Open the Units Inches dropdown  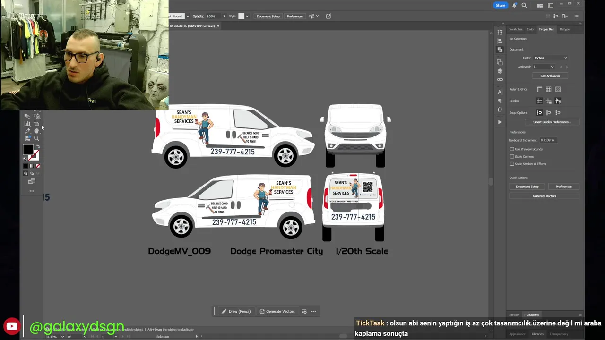[551, 58]
